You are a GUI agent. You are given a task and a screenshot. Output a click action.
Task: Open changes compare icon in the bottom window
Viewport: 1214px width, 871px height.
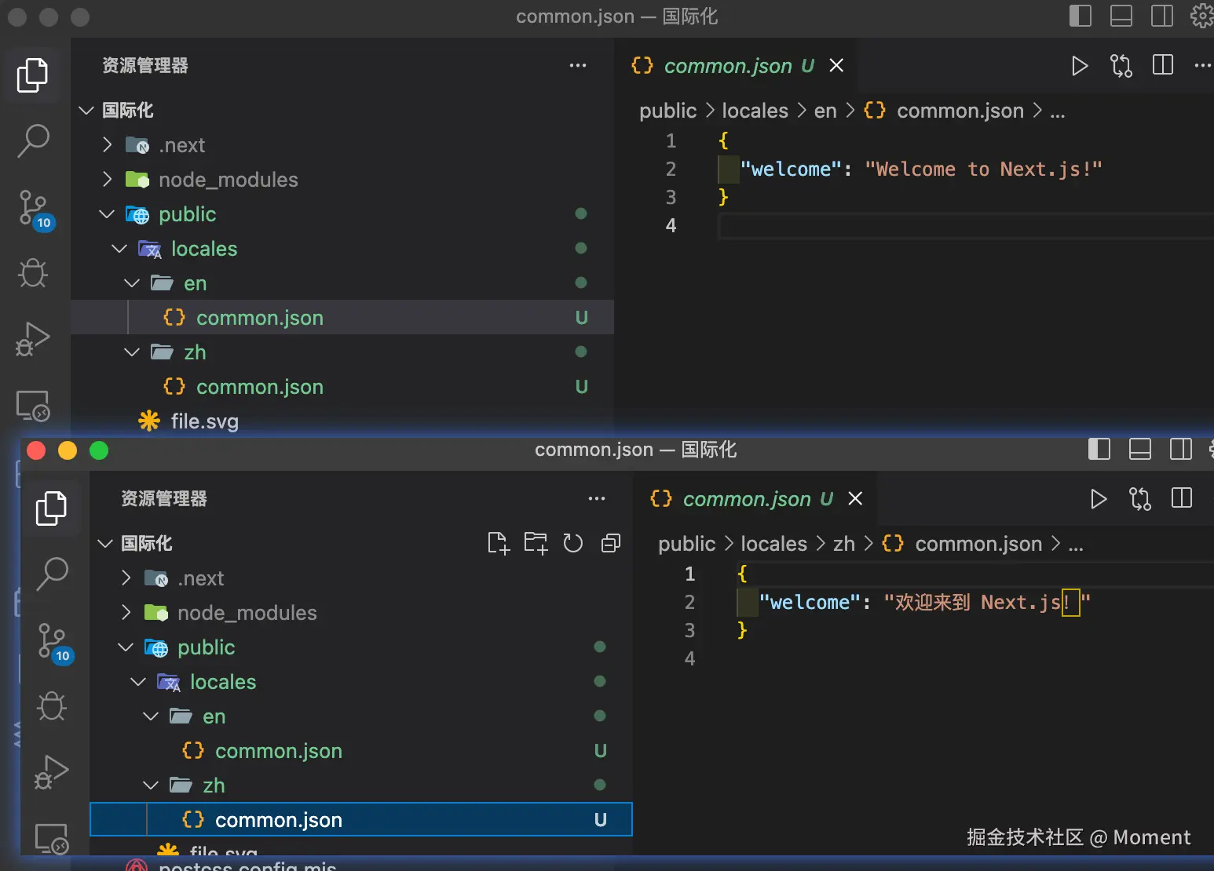coord(1140,499)
